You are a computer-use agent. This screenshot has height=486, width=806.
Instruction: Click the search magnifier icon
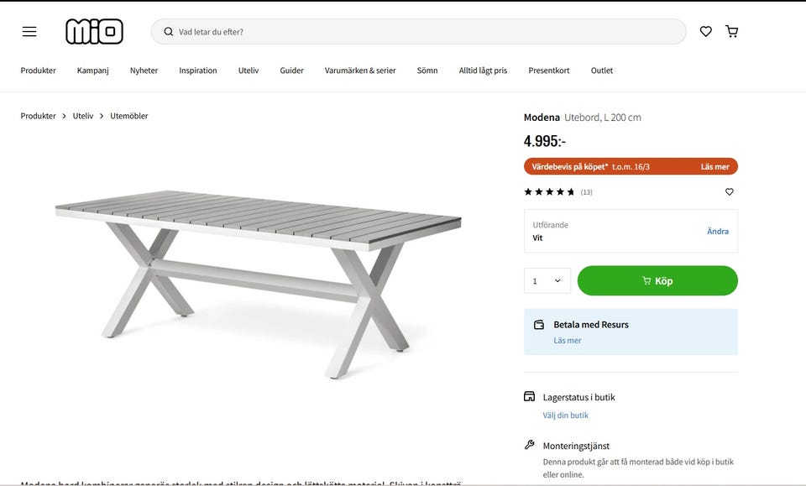[x=168, y=31]
